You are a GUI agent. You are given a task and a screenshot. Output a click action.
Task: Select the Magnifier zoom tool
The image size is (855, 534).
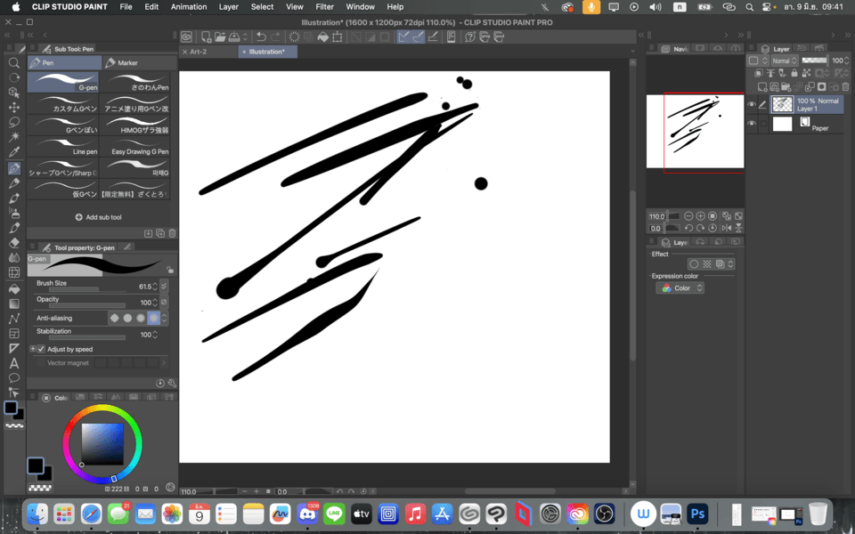[14, 63]
